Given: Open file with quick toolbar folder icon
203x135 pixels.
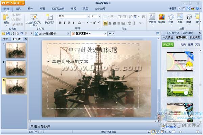Looking at the screenshot, I should pos(3,33).
